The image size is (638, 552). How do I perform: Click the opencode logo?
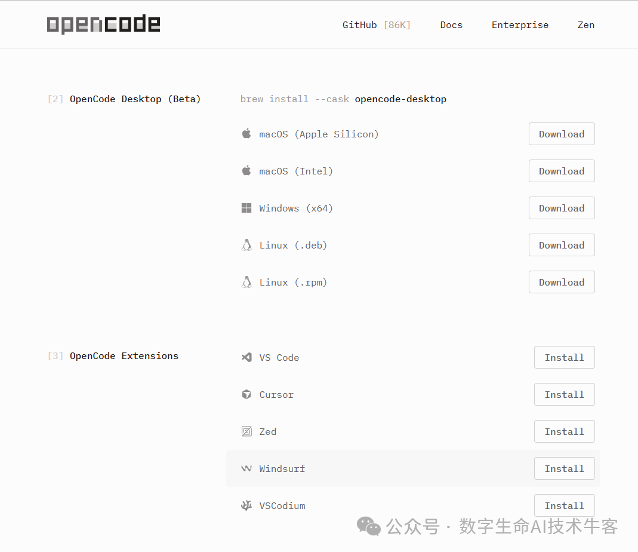[103, 24]
